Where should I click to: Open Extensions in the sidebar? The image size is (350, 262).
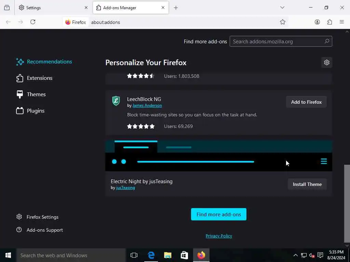pyautogui.click(x=35, y=78)
